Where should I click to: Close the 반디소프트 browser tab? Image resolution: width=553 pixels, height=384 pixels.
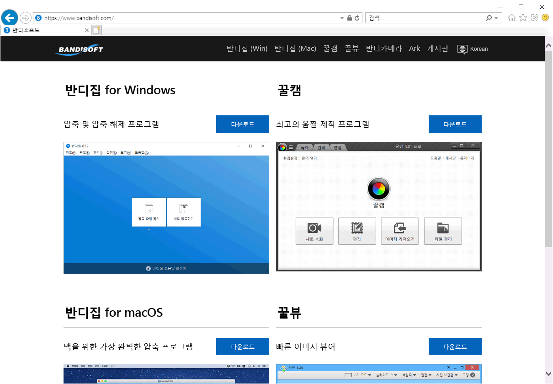[87, 30]
